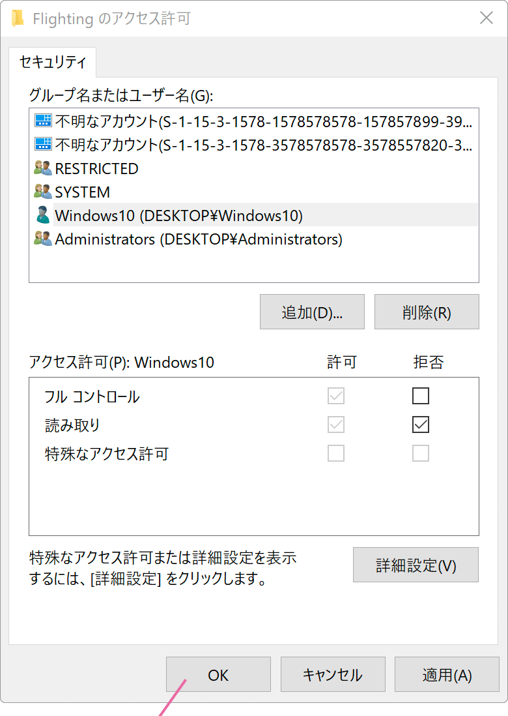The image size is (508, 716).
Task: Click the SYSTEM group icon
Action: coord(43,191)
